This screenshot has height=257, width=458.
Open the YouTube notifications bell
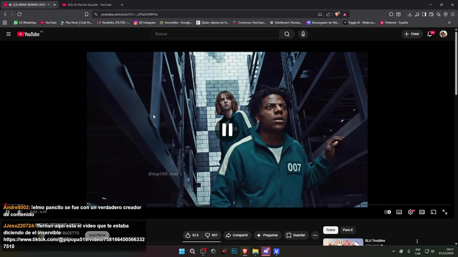pos(430,34)
